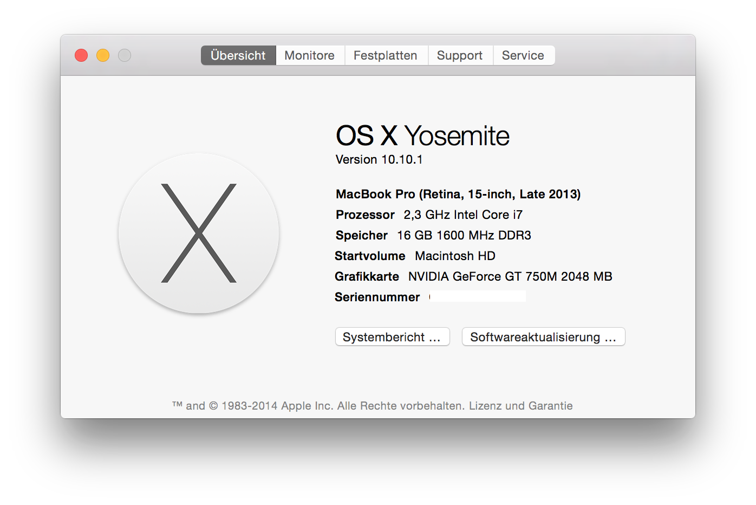Select the Version 10.10.1 text
The width and height of the screenshot is (756, 505).
pos(379,159)
